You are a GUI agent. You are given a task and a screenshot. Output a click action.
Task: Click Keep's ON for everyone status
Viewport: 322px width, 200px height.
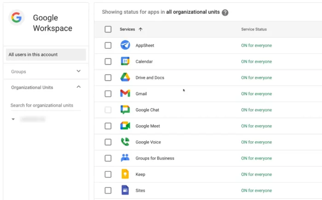click(x=257, y=174)
